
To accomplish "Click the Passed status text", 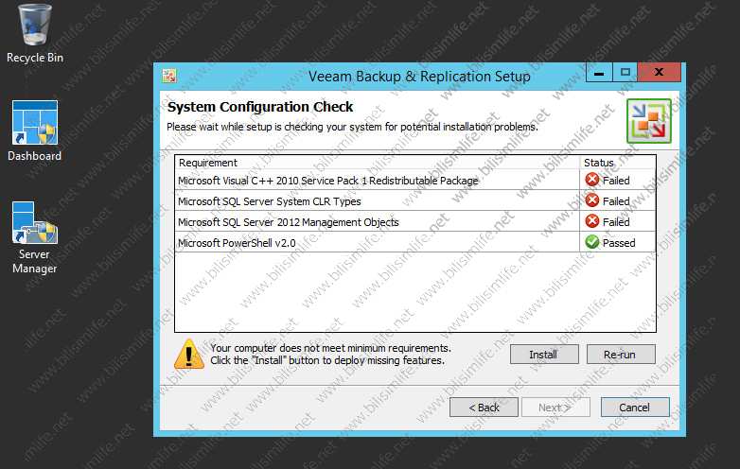I will click(619, 243).
